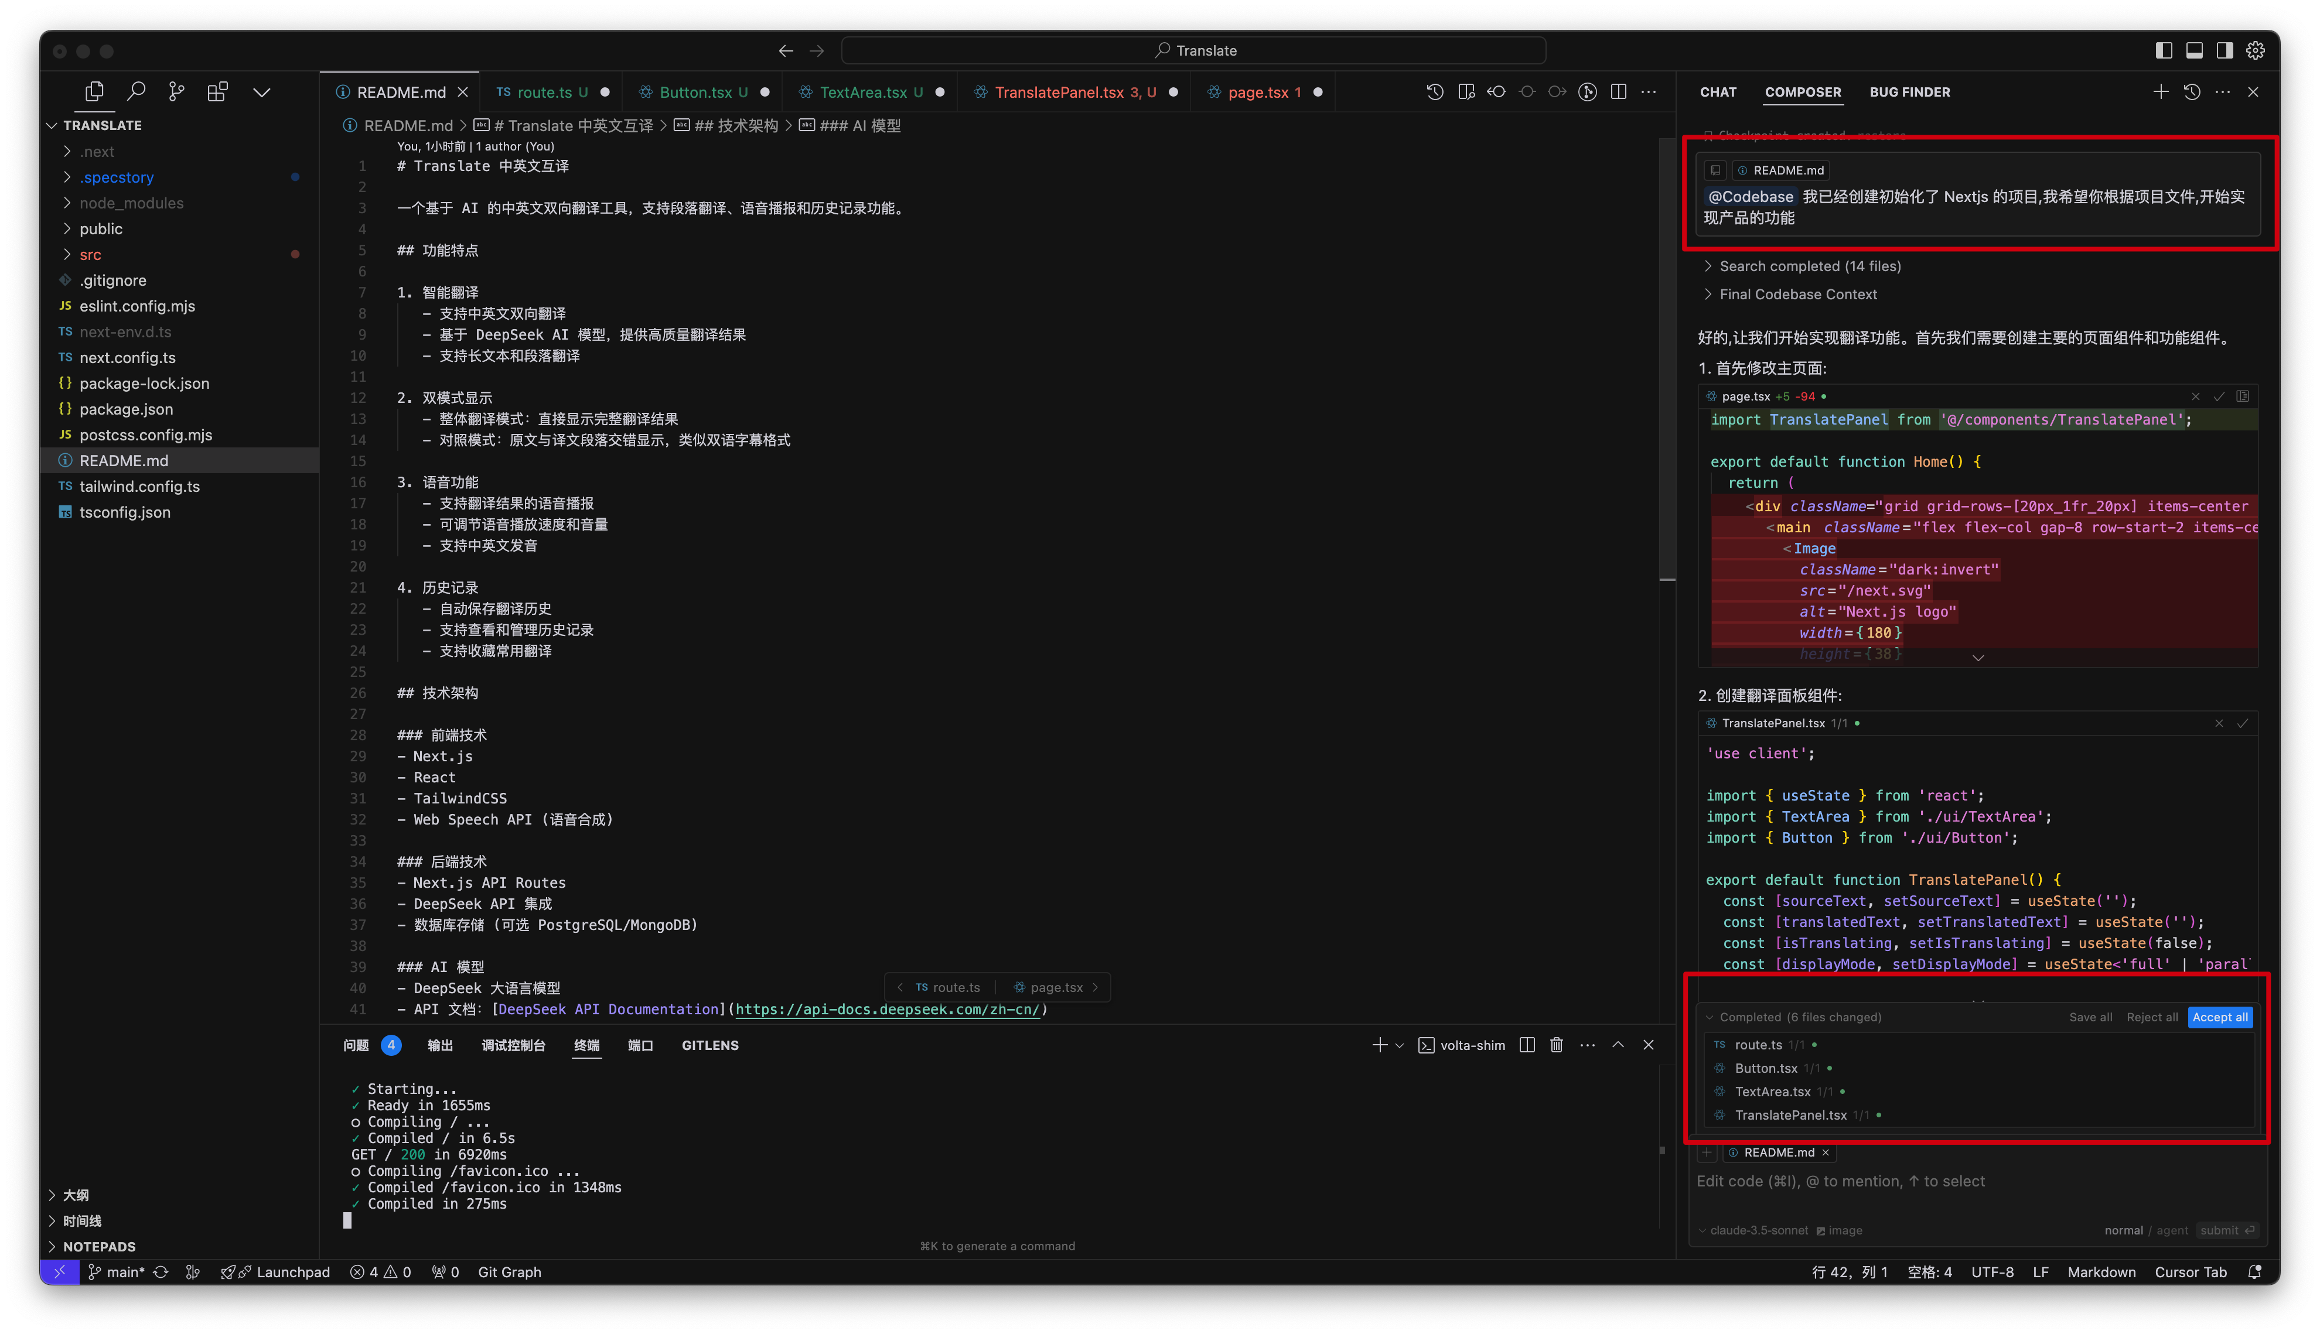The width and height of the screenshot is (2320, 1334).
Task: Open the Extensions view icon
Action: point(217,91)
